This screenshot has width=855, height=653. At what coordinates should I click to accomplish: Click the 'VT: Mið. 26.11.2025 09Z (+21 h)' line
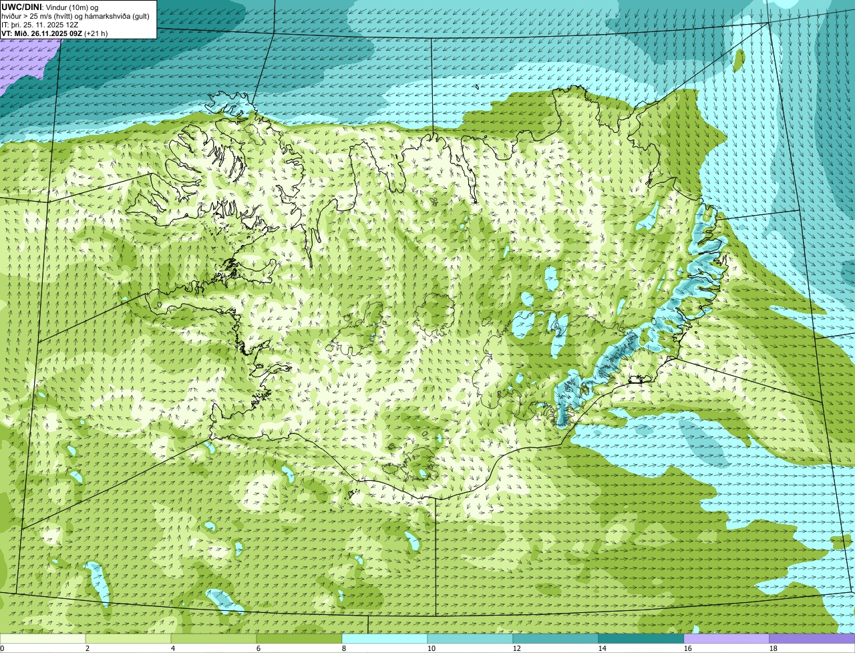pyautogui.click(x=54, y=33)
